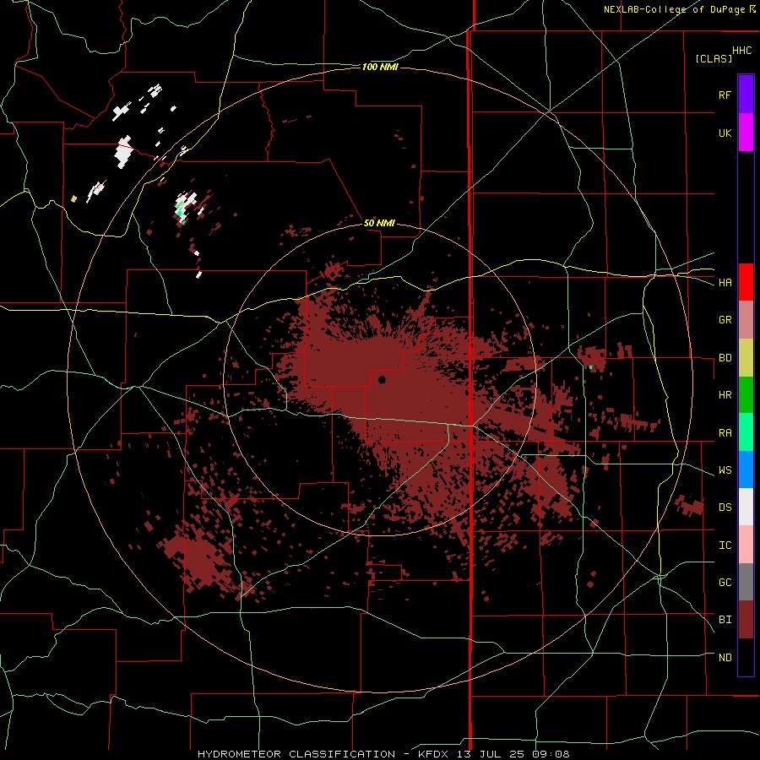Click the '50 NMI' range ring label

tap(379, 224)
